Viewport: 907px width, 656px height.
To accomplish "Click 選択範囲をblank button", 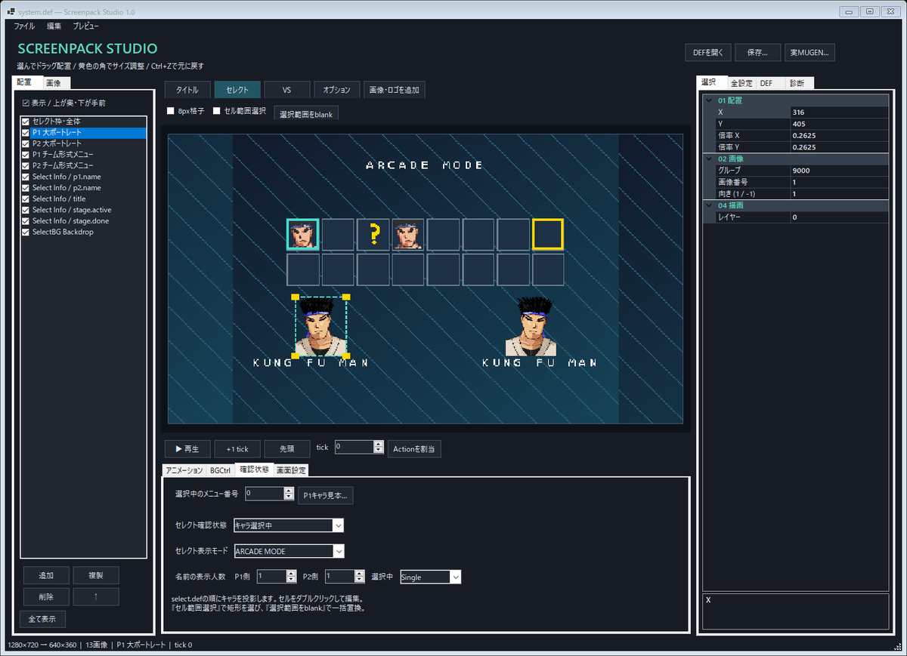I will click(306, 113).
